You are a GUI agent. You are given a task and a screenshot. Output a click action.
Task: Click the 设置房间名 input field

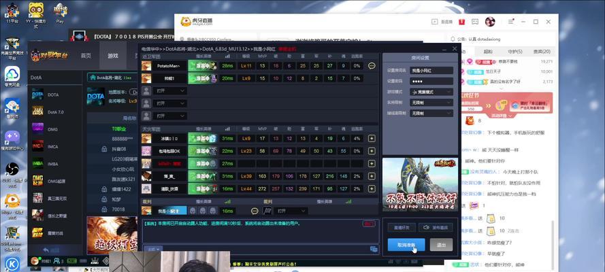431,71
